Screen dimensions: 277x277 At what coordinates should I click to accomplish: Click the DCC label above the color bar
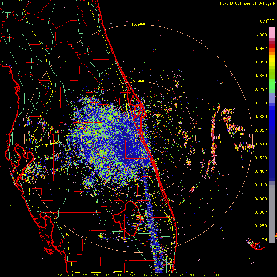coord(271,18)
